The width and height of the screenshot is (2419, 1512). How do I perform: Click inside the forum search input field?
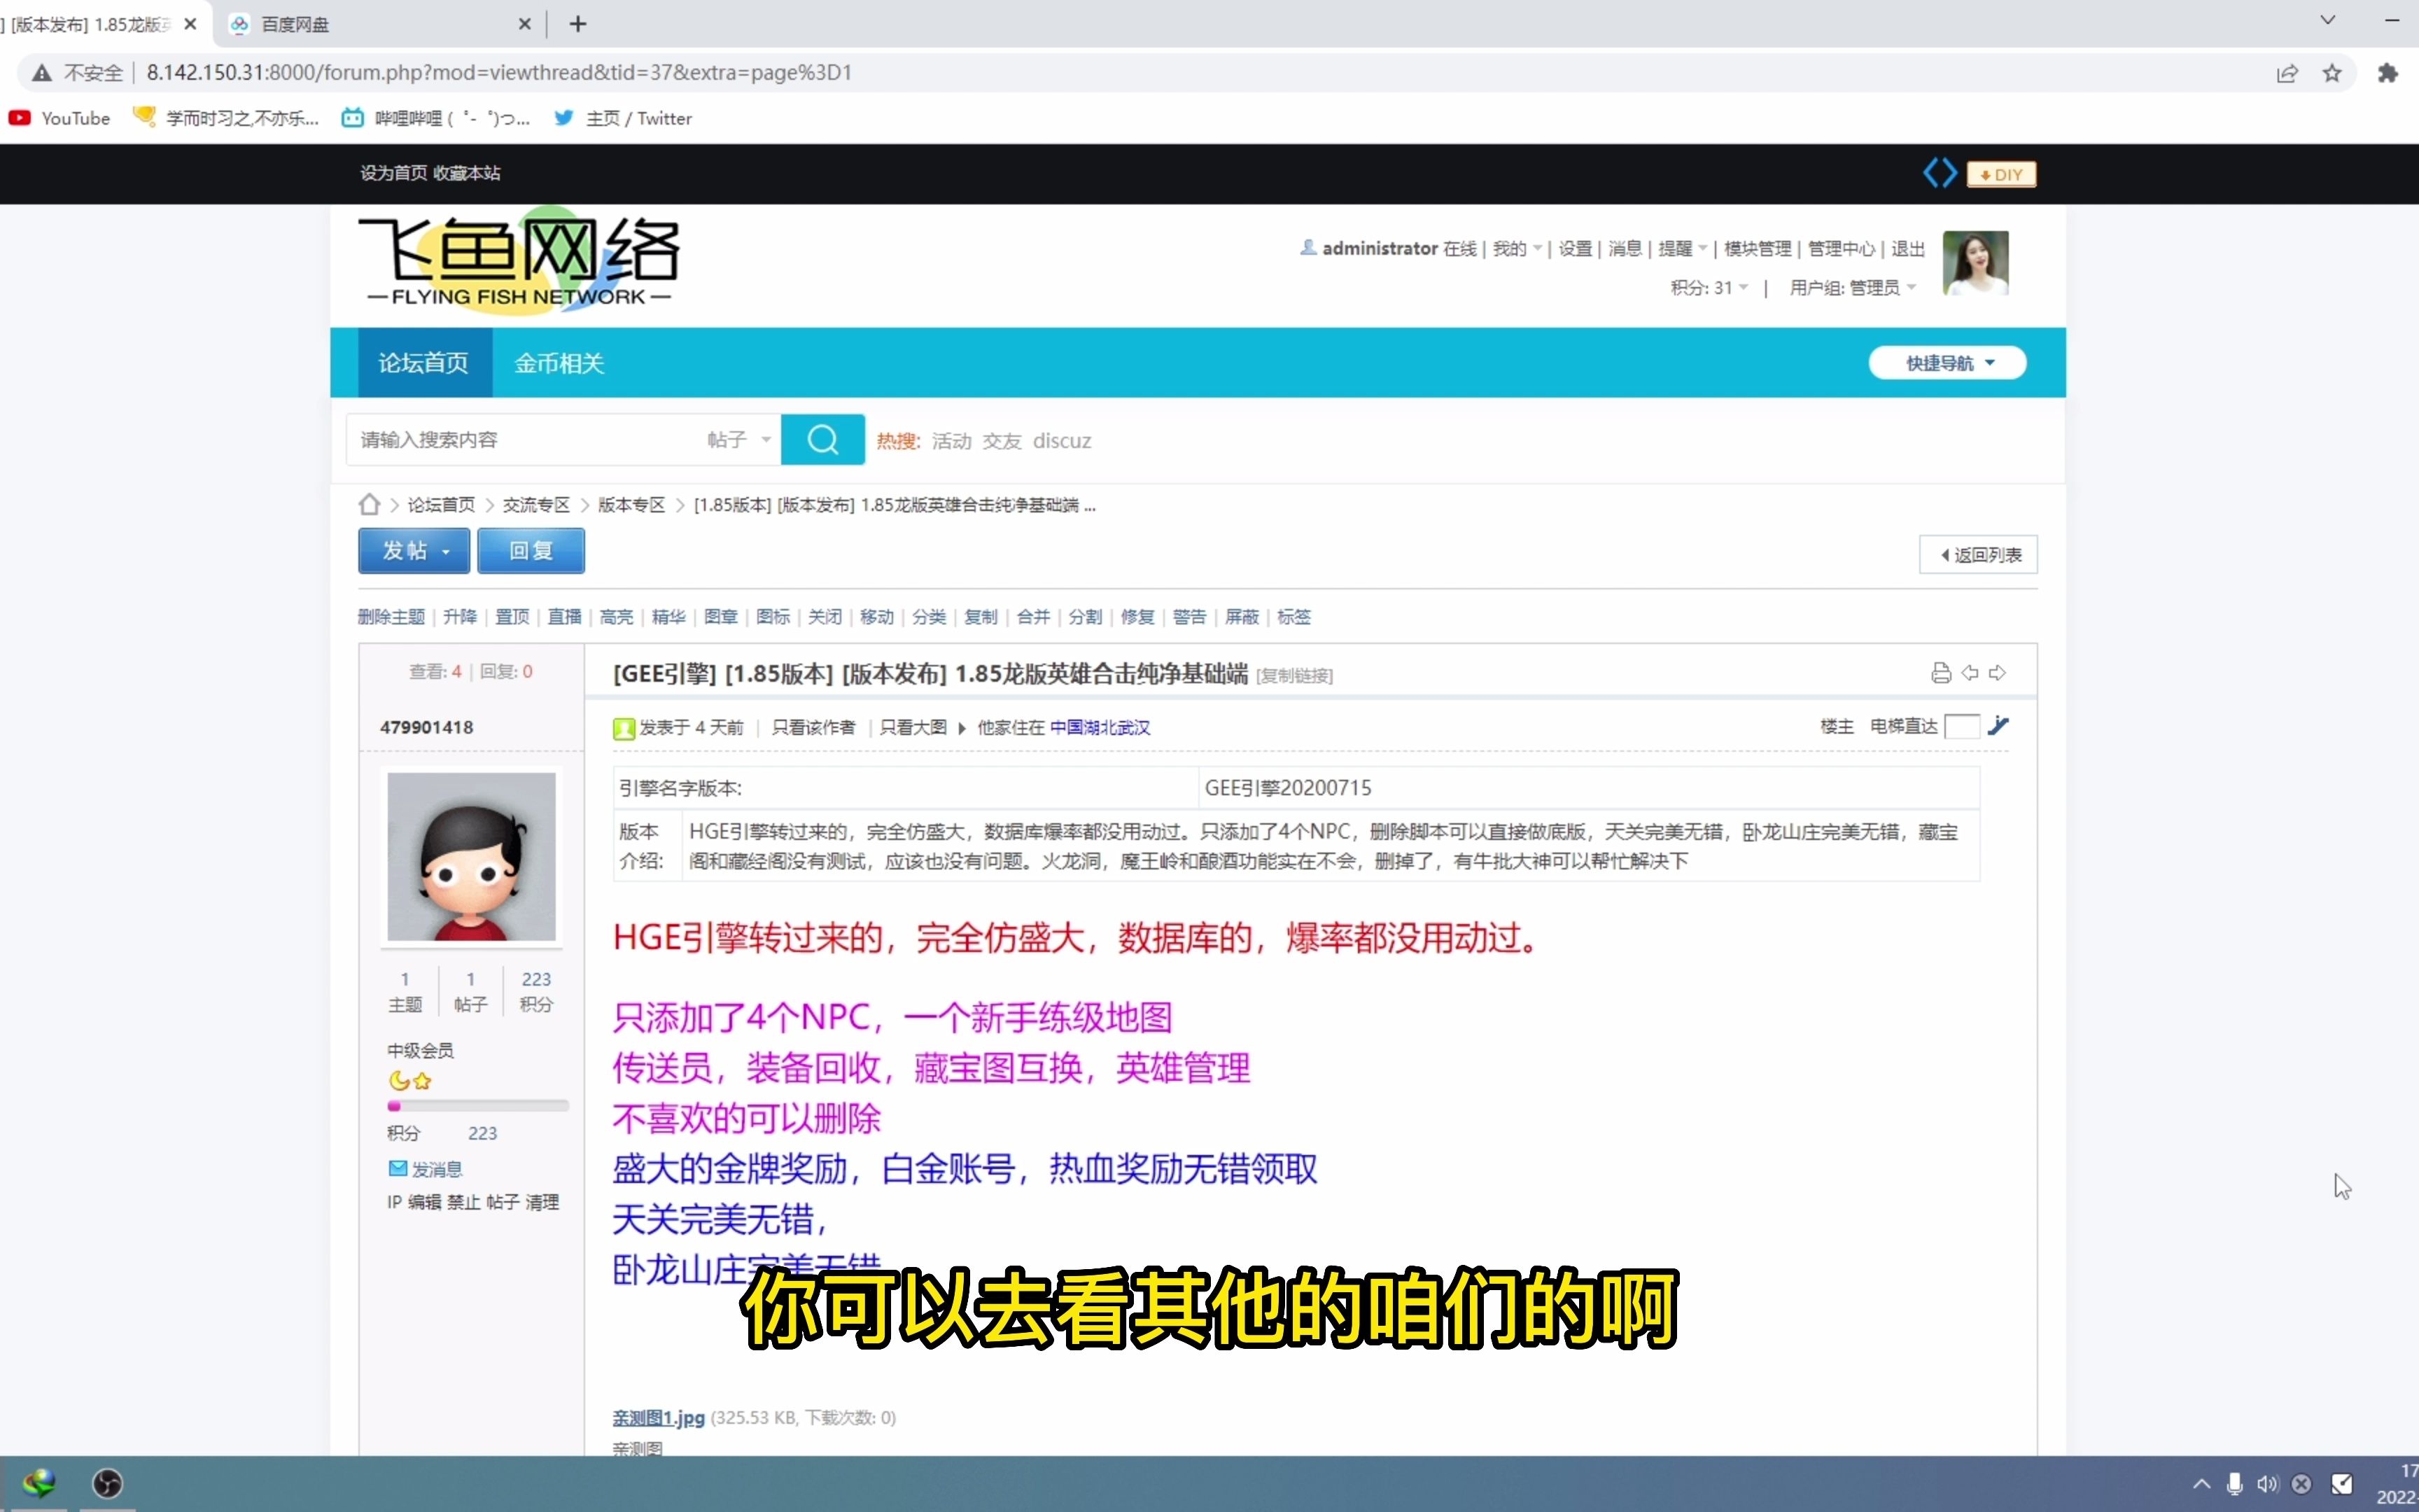(520, 440)
